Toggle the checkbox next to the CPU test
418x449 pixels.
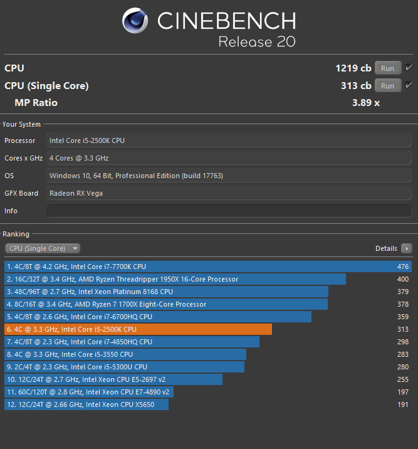(409, 68)
